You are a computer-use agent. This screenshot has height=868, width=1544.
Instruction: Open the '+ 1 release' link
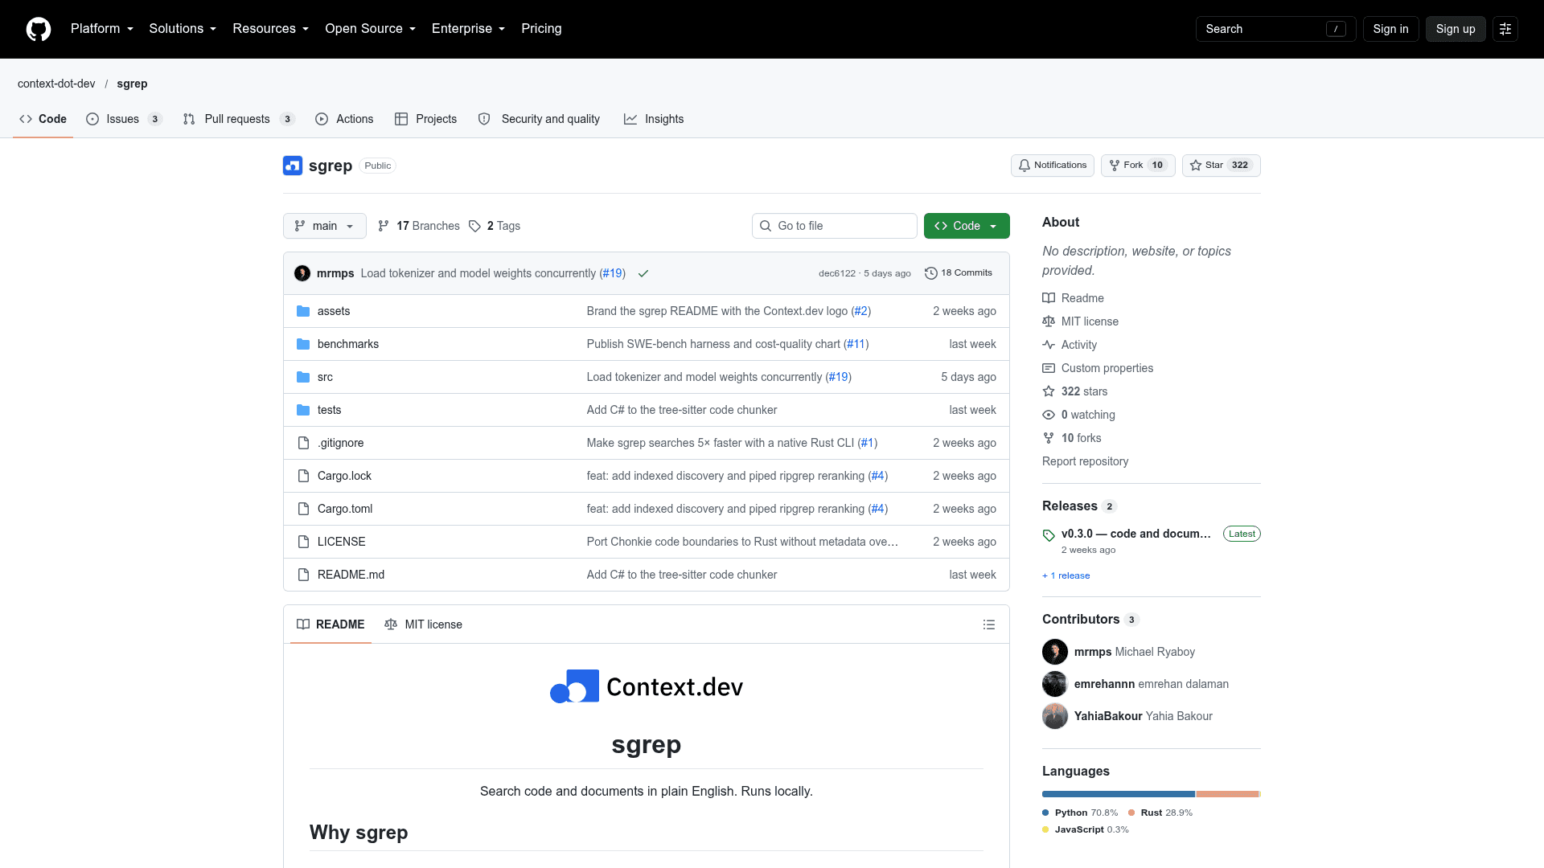pyautogui.click(x=1066, y=576)
